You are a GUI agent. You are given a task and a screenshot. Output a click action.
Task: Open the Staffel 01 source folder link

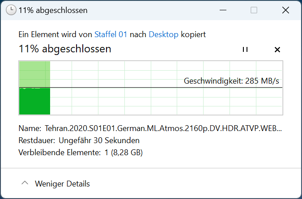111,34
